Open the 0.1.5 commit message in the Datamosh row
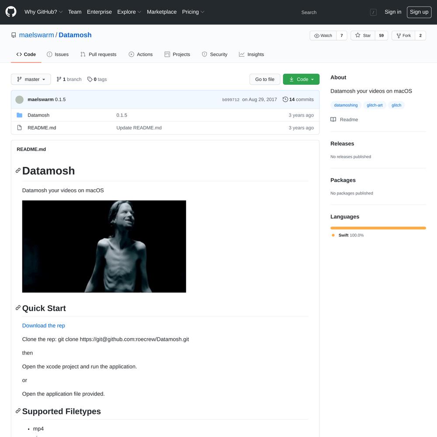Viewport: 437px width, 437px height. (x=122, y=115)
